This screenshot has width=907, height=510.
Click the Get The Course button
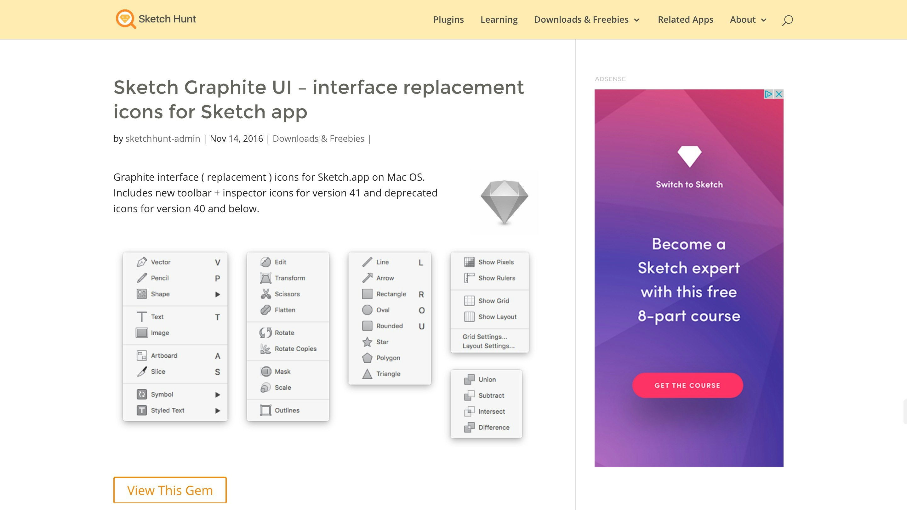(x=687, y=385)
